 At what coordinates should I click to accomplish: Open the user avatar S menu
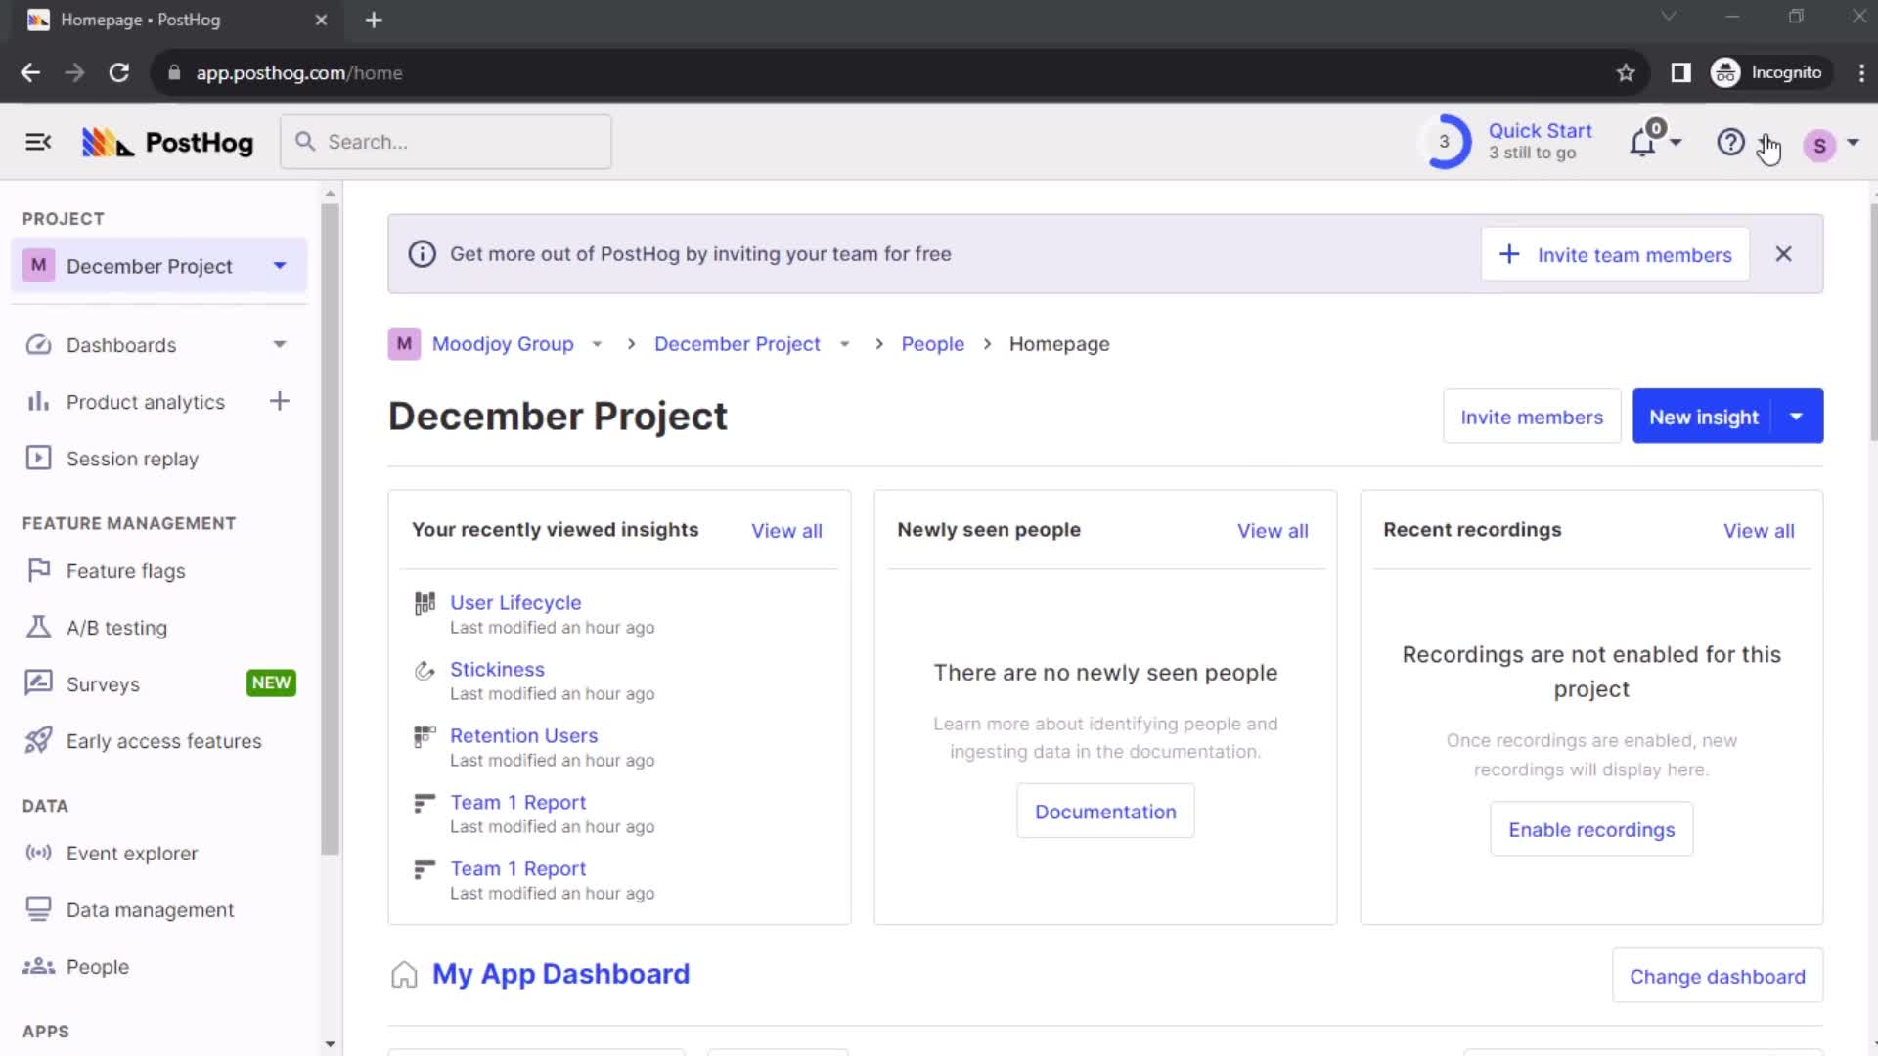pos(1819,145)
